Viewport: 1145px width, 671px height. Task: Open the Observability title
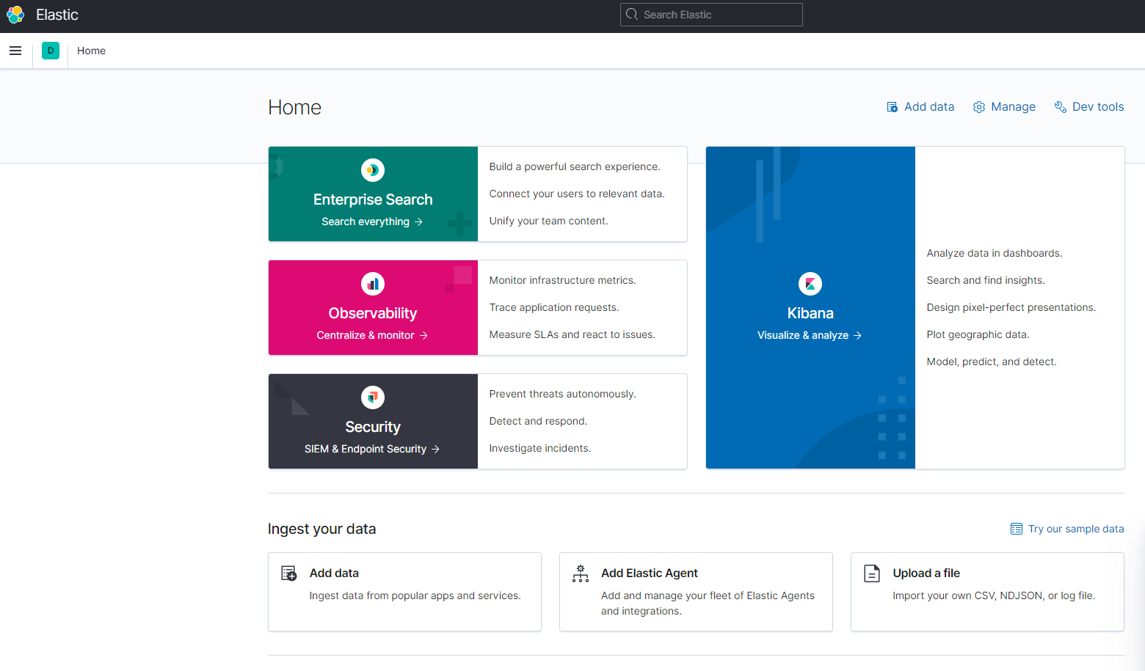click(x=373, y=313)
